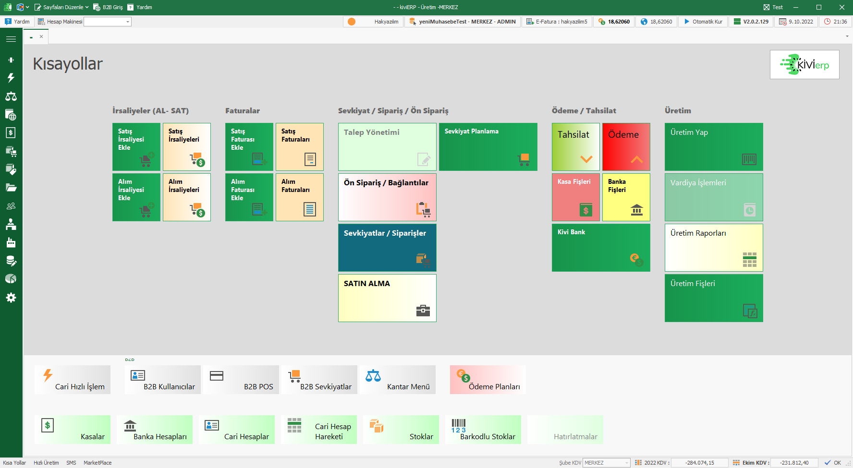Click the dollar sign sidebar icon
Screen dimensions: 853x468
11,133
